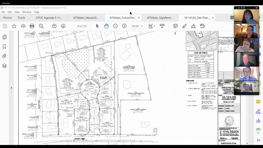Click the Acrobat PDF icon in title bar
The height and width of the screenshot is (148, 263).
(x=2, y=7)
